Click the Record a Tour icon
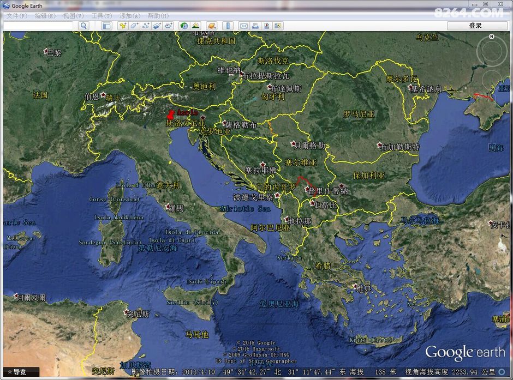The height and width of the screenshot is (380, 513). (x=168, y=26)
